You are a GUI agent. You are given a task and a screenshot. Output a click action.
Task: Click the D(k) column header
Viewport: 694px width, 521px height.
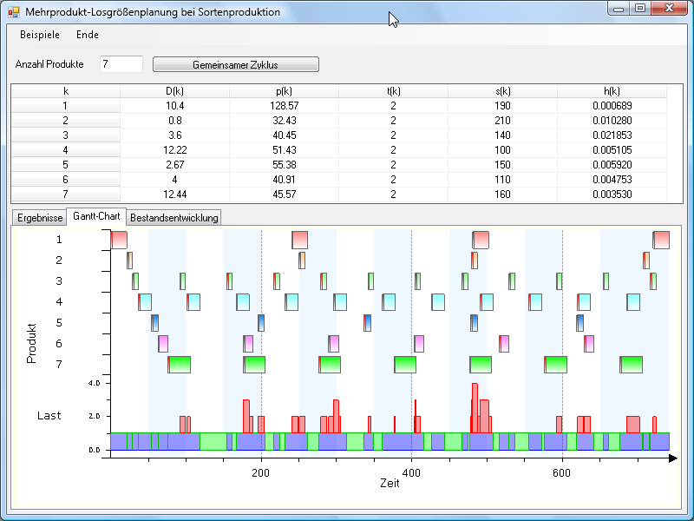pyautogui.click(x=174, y=91)
